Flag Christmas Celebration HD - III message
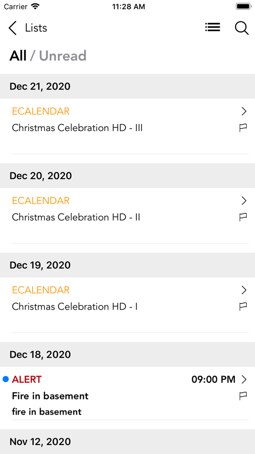The height and width of the screenshot is (454, 255). point(243,128)
